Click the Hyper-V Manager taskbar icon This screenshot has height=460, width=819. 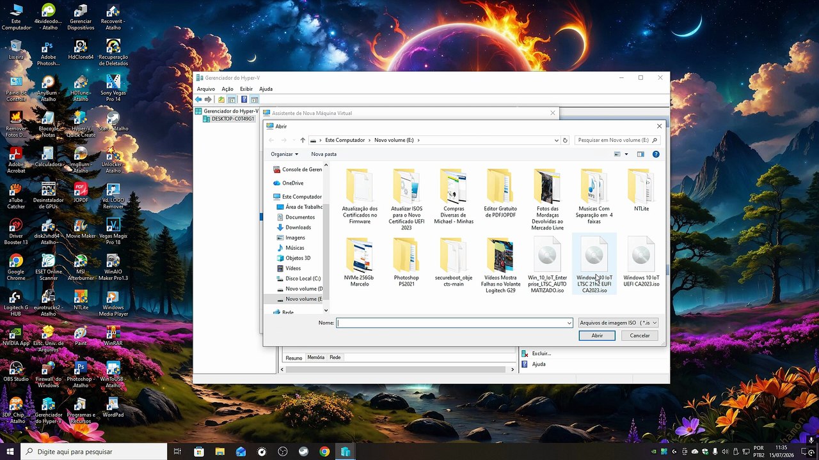click(x=346, y=452)
